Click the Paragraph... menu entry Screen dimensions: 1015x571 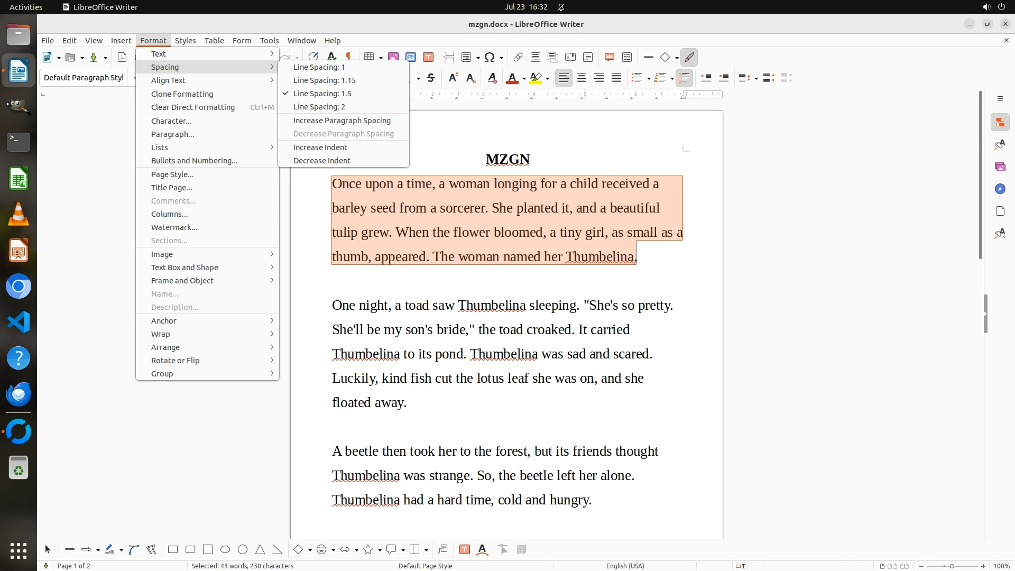coord(173,134)
